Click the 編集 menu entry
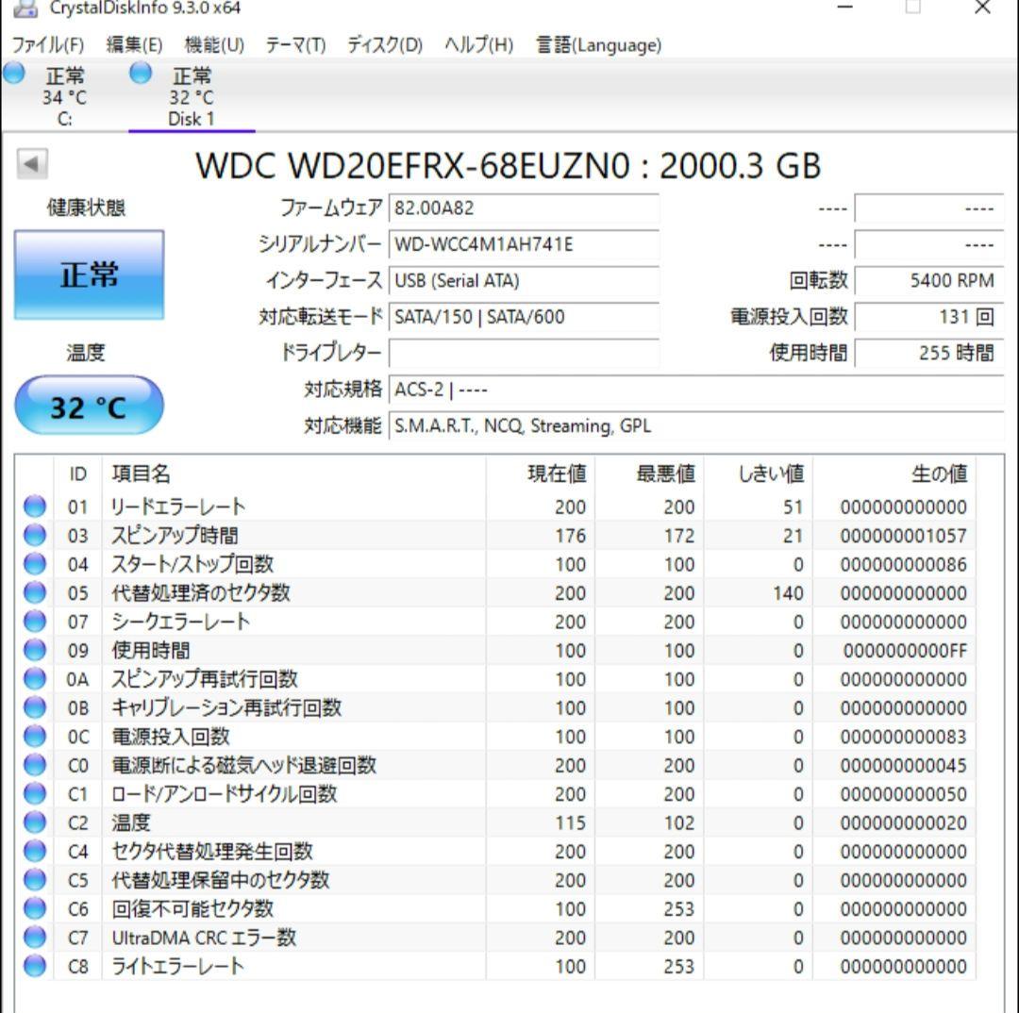This screenshot has width=1019, height=1013. click(x=133, y=44)
